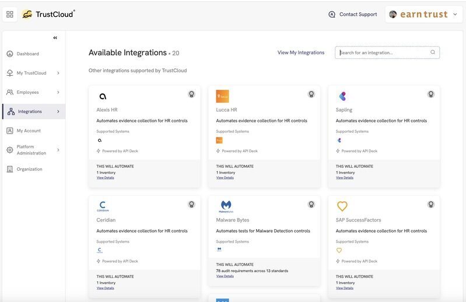Click the Ceridian card title

tap(106, 220)
